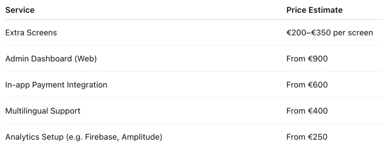Screen dimensions: 383x153
Task: Click the From €900 price cell
Action: [307, 59]
